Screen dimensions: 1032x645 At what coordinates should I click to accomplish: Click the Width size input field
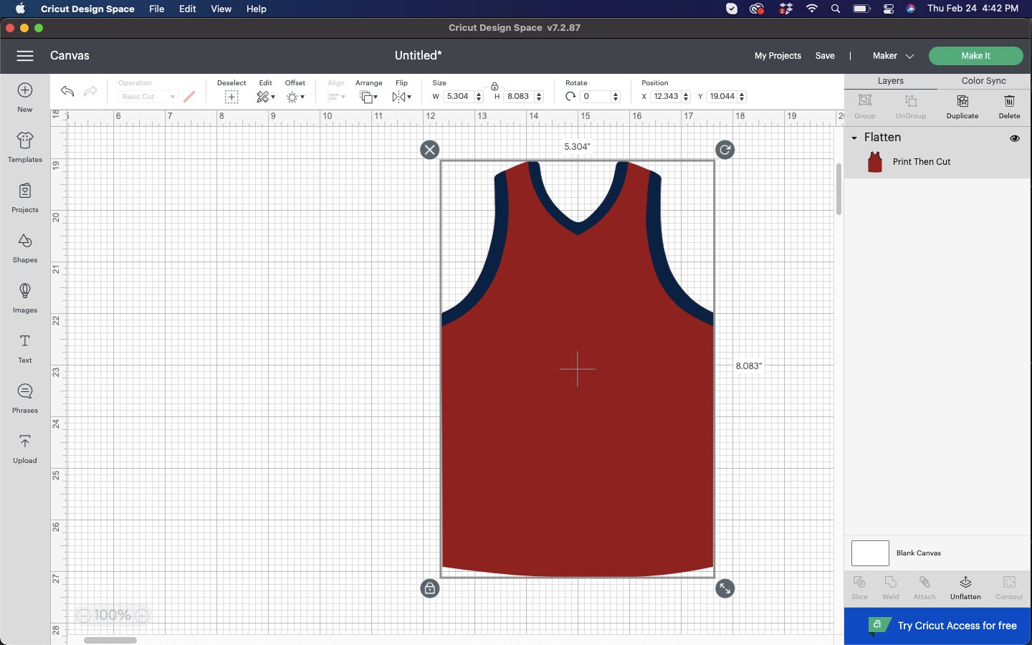[x=457, y=96]
